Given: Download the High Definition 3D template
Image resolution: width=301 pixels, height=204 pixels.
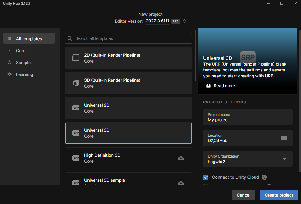Looking at the screenshot, I should (181, 158).
